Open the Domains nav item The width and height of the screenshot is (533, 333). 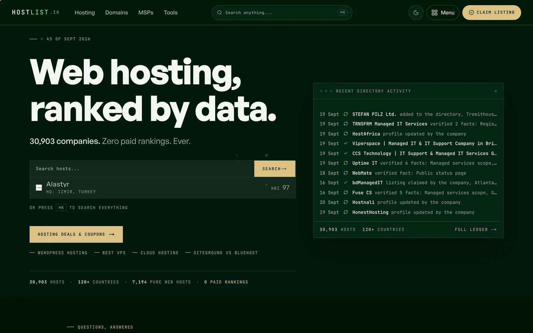117,13
